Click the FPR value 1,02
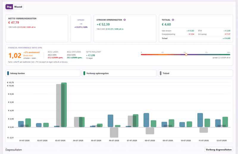Screen dimensions: 238x154 click(15, 55)
